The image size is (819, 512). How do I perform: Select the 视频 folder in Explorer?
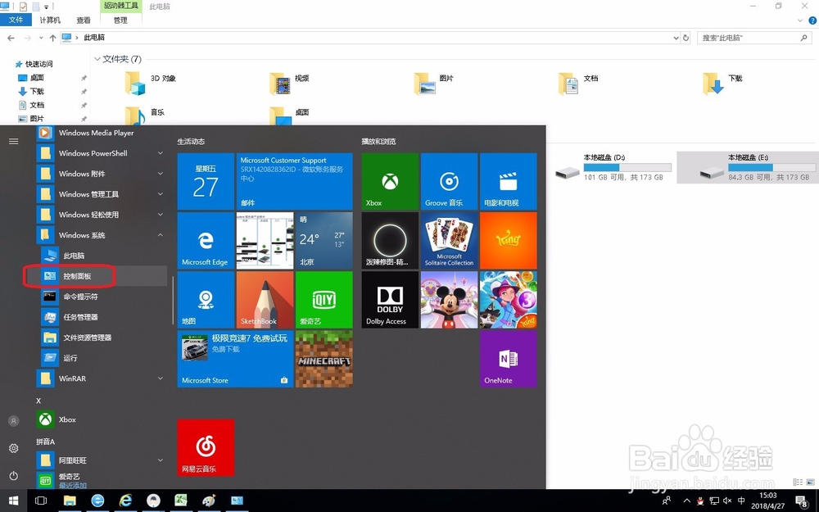coord(289,83)
